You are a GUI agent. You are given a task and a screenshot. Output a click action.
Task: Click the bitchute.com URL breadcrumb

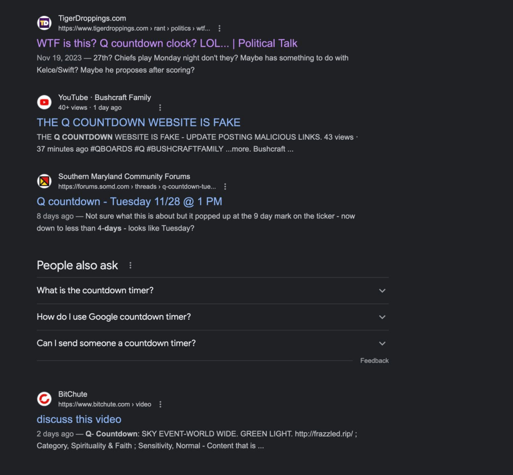coord(104,404)
